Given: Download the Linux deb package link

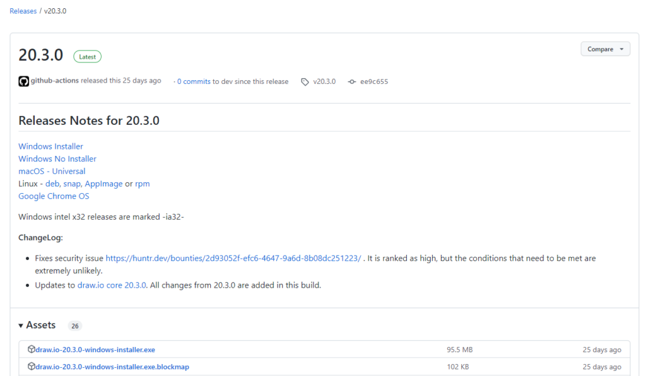Looking at the screenshot, I should click(52, 184).
